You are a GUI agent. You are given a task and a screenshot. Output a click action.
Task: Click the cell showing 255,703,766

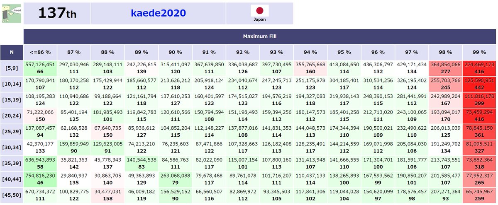445,84
